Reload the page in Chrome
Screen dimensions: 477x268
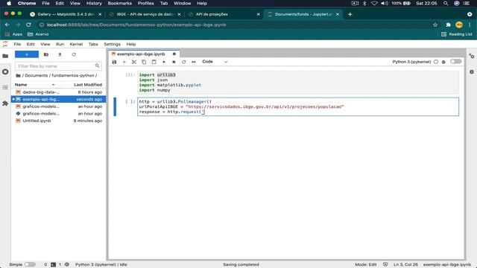click(28, 25)
